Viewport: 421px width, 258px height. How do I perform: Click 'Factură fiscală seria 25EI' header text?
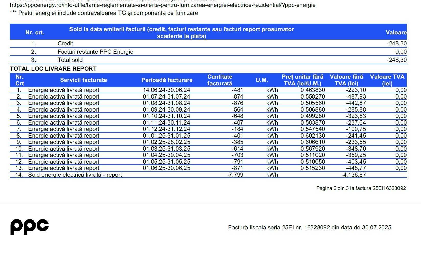coord(310,228)
